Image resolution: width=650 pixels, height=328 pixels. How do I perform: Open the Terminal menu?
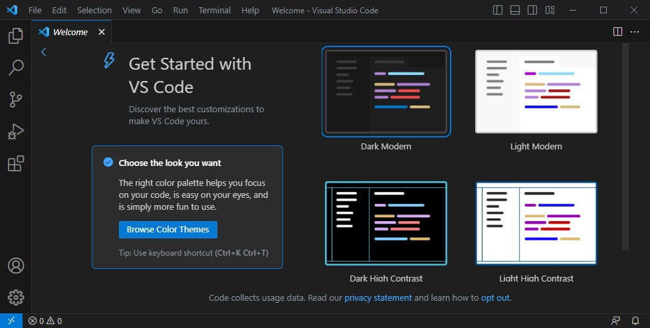click(x=214, y=11)
